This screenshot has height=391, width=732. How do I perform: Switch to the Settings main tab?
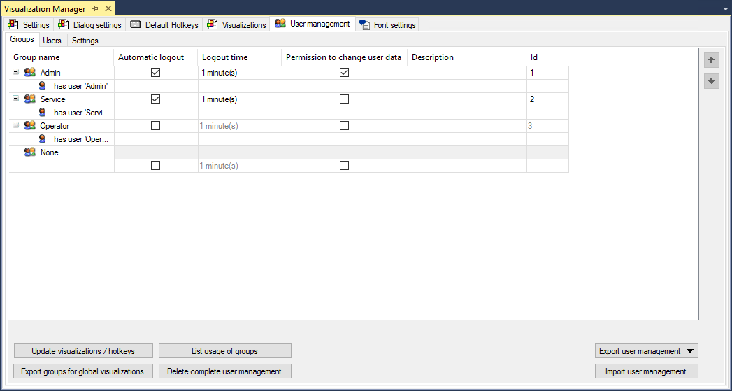tap(29, 24)
